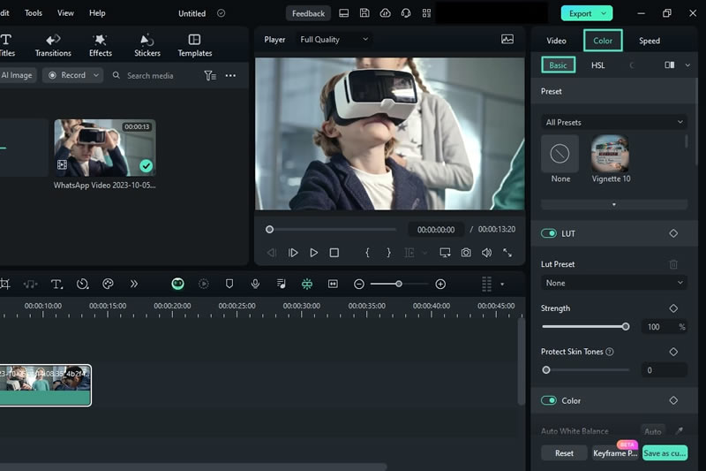Screen dimensions: 706x471
Task: Click the green AI face icon in timeline
Action: point(178,284)
